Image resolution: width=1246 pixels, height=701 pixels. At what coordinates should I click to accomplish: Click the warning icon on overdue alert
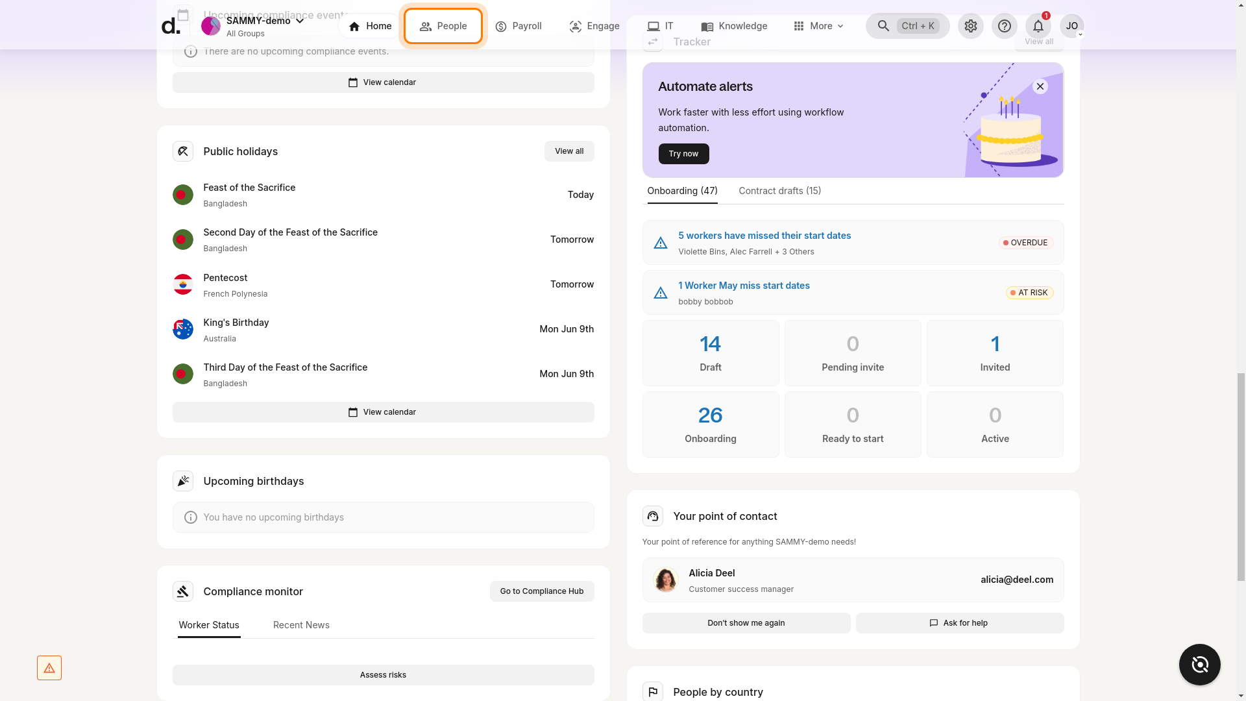[x=660, y=243]
